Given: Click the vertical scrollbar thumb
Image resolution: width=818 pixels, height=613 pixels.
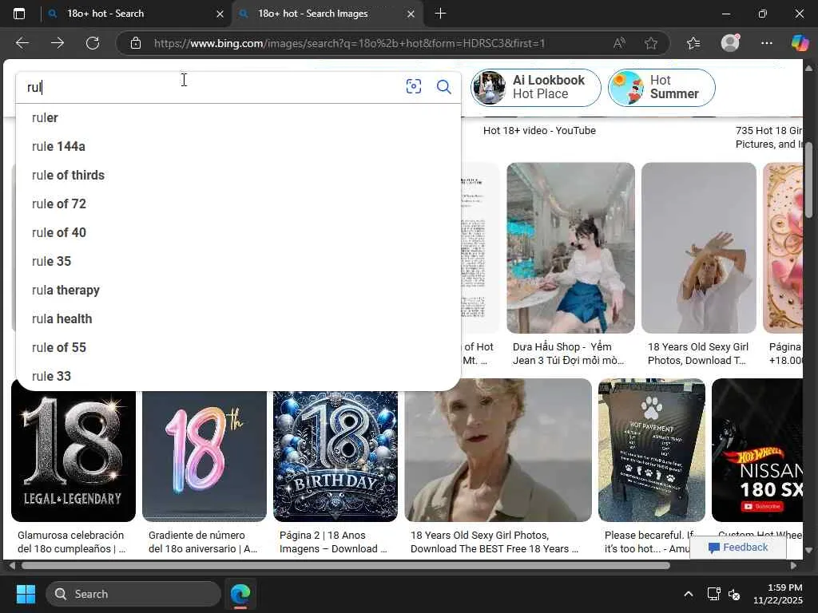Looking at the screenshot, I should (808, 180).
